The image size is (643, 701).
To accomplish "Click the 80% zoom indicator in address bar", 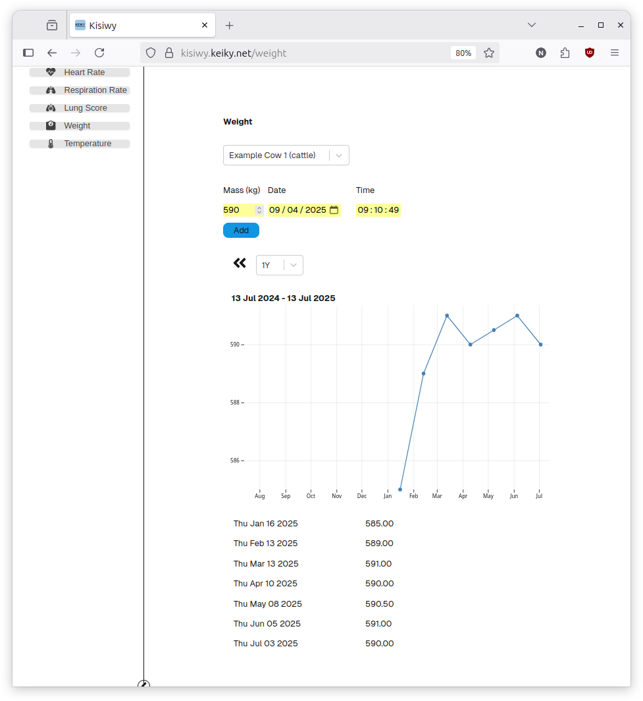I will [x=463, y=53].
